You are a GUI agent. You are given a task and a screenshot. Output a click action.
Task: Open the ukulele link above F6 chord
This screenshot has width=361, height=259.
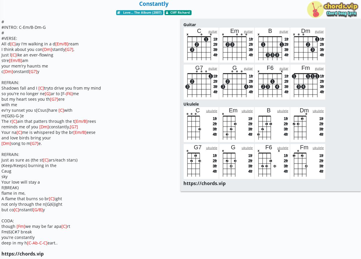pyautogui.click(x=283, y=148)
